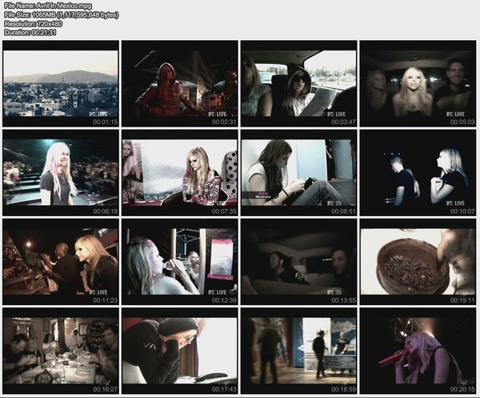Open the city skyline thumbnail at 00:01:15
480x398 pixels.
click(61, 83)
